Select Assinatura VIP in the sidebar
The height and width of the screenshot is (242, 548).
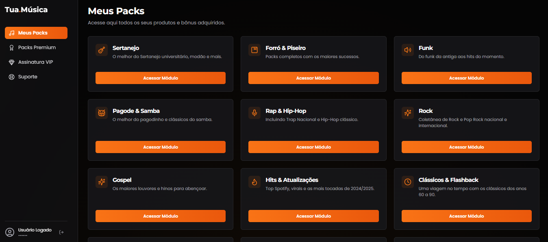coord(36,62)
